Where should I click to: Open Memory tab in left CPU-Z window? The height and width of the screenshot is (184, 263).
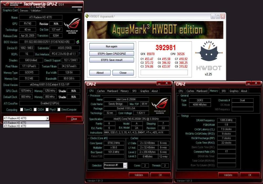tap(124, 91)
